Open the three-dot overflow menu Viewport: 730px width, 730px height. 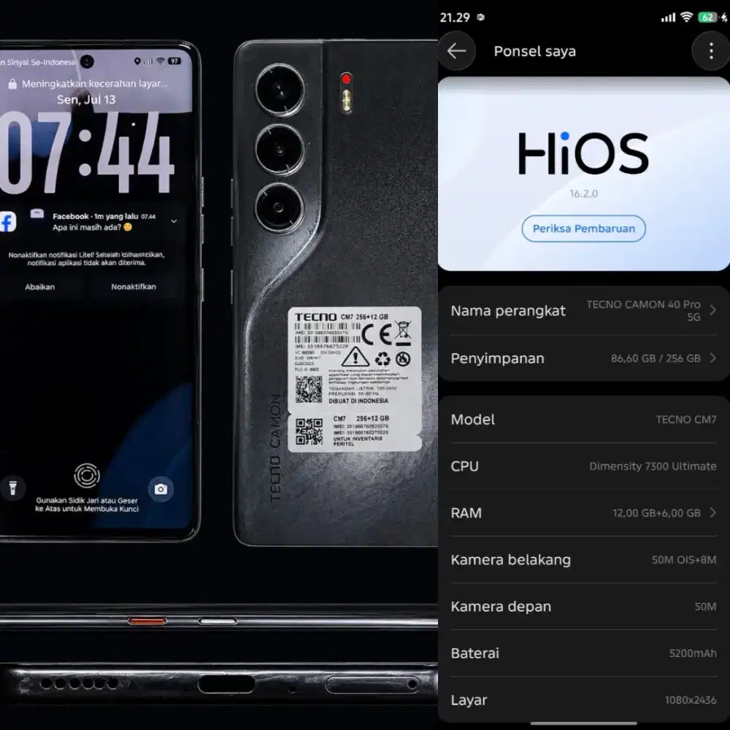pos(711,51)
